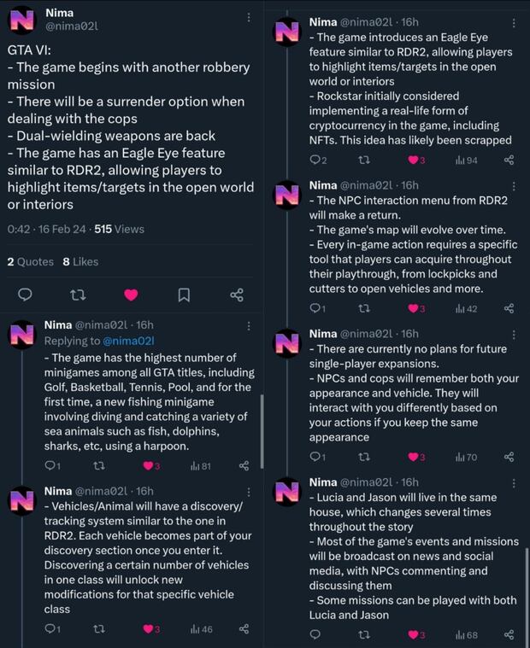Share the minigames reply tweet
Screen dimensions: 530x648
tap(244, 466)
